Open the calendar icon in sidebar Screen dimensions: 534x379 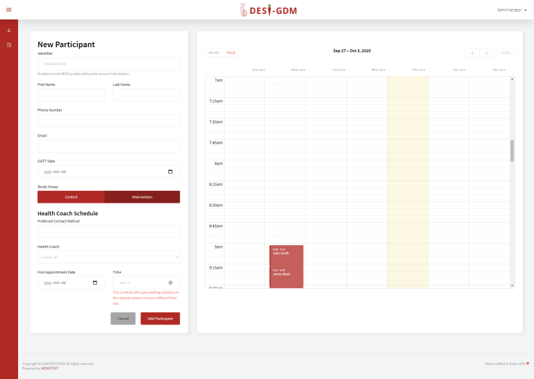tap(9, 45)
